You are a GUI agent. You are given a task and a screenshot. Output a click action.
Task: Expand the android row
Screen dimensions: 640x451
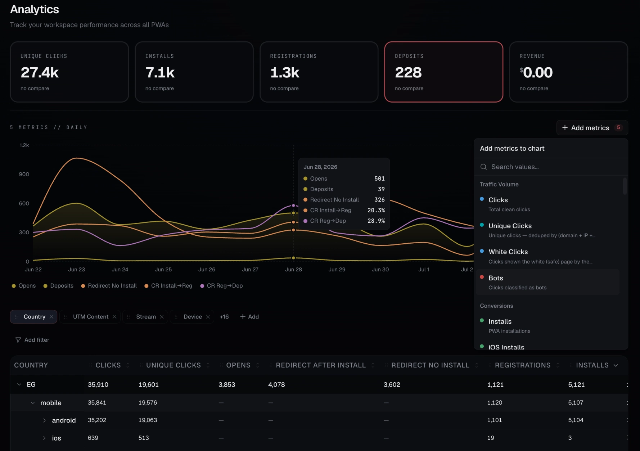(x=44, y=420)
